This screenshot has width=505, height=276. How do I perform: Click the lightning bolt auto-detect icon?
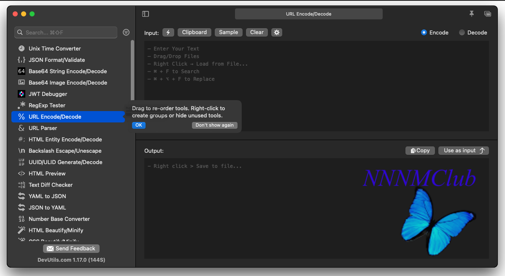[168, 32]
